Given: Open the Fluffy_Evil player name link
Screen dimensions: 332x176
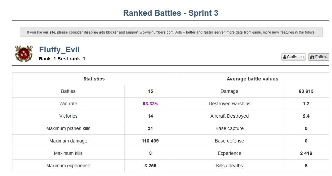Looking at the screenshot, I should (59, 50).
